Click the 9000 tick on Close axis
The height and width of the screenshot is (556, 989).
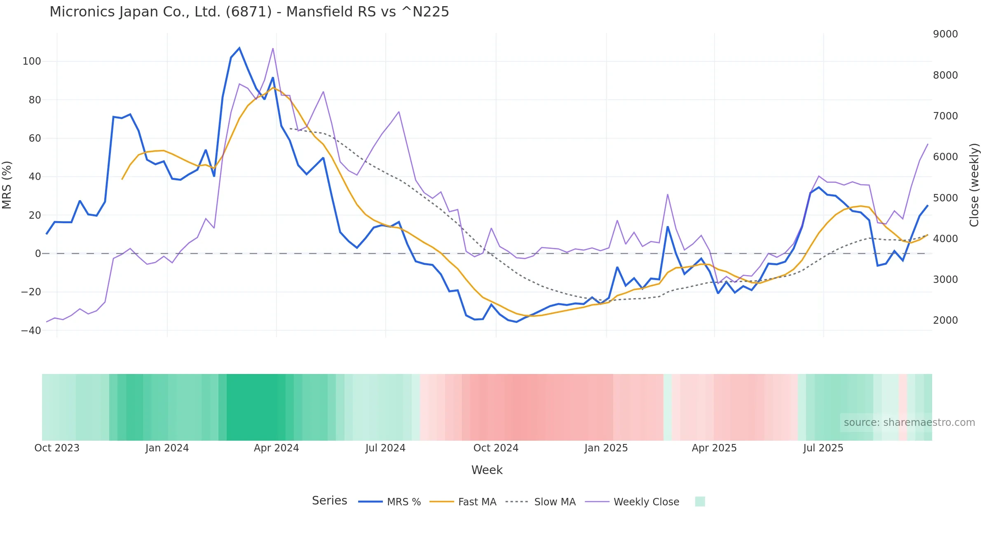click(x=945, y=34)
